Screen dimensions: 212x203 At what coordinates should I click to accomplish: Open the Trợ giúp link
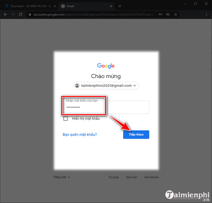114,177
